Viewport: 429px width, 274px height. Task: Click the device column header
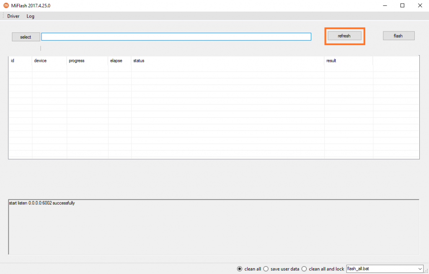pos(49,61)
